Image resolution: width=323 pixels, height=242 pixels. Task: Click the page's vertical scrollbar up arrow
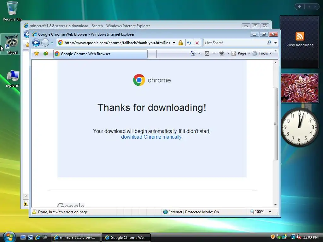point(275,63)
